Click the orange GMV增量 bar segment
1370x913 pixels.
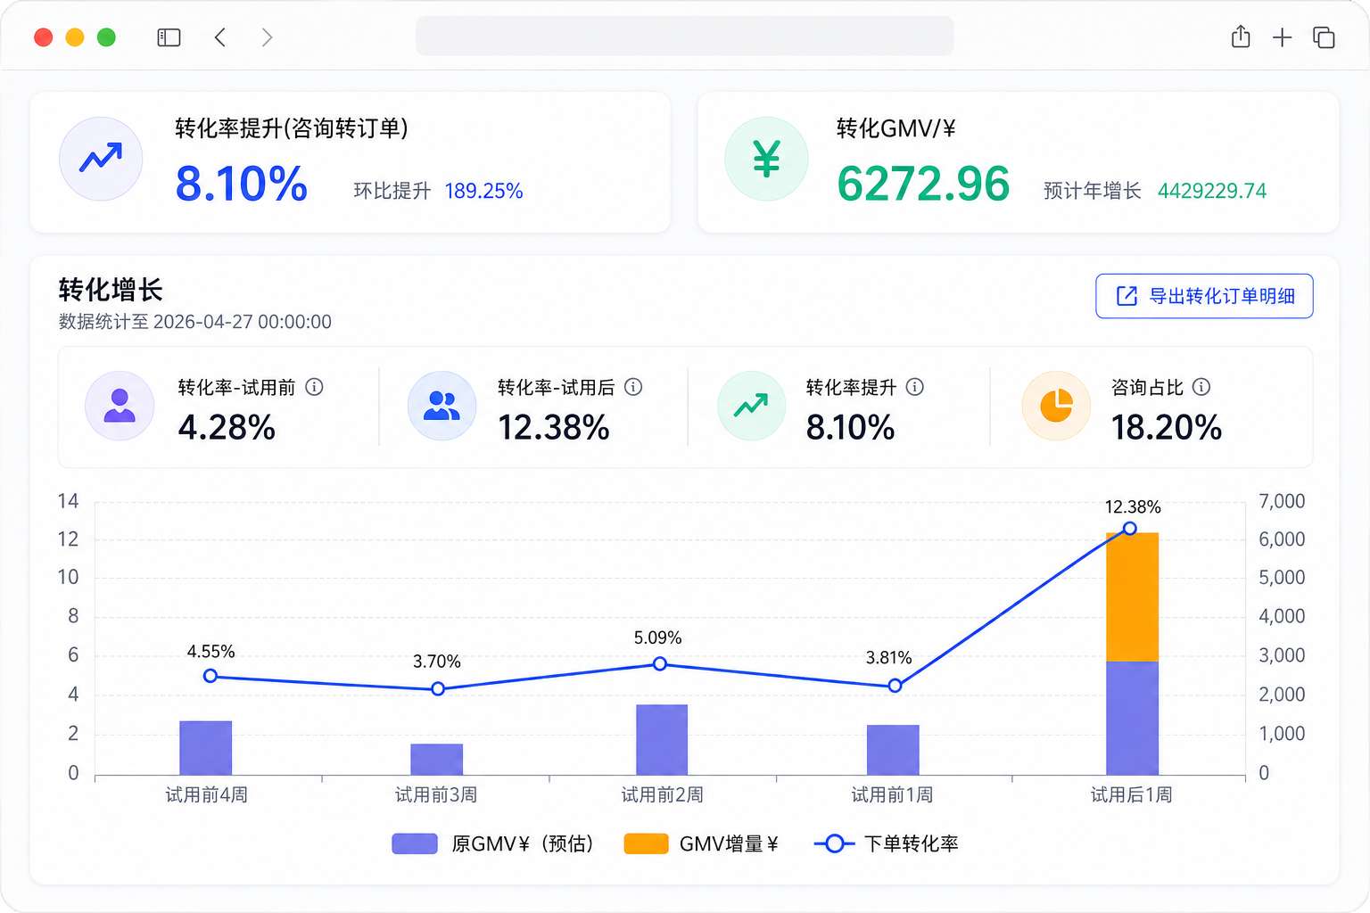(x=1132, y=596)
